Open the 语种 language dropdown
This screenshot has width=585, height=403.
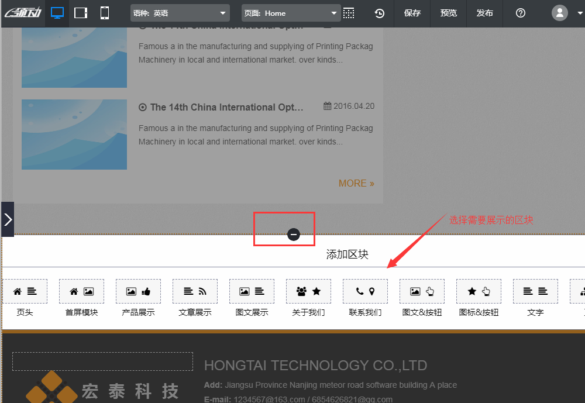point(180,13)
